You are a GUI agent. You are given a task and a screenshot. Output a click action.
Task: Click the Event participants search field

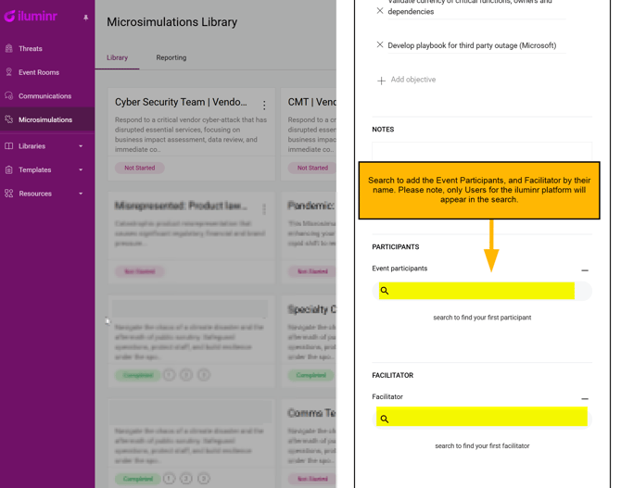pos(482,291)
